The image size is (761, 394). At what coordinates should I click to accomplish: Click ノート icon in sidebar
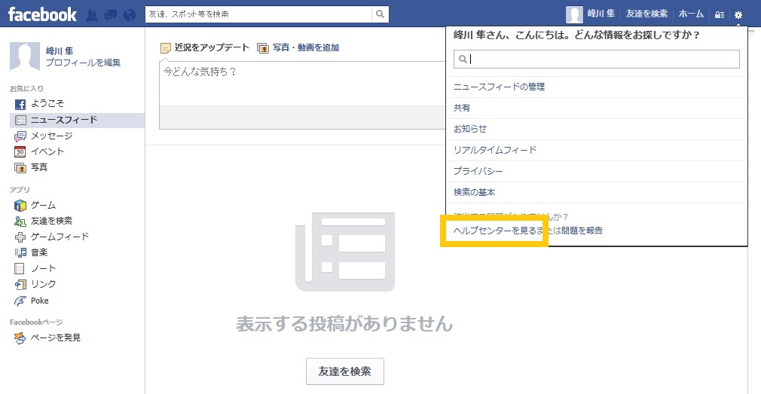pos(20,269)
